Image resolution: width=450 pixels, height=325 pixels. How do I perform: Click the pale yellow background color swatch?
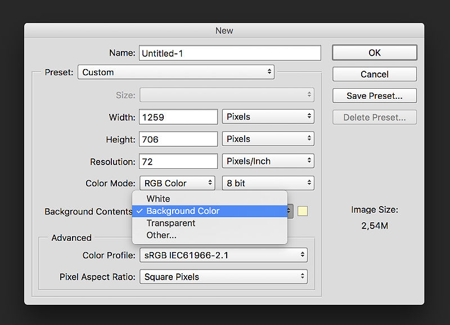tap(303, 211)
